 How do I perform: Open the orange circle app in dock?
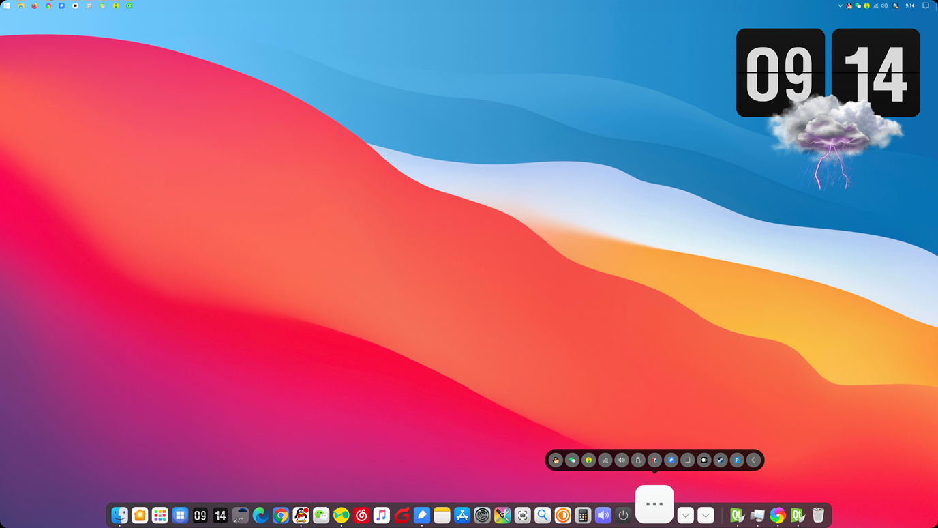pos(562,515)
